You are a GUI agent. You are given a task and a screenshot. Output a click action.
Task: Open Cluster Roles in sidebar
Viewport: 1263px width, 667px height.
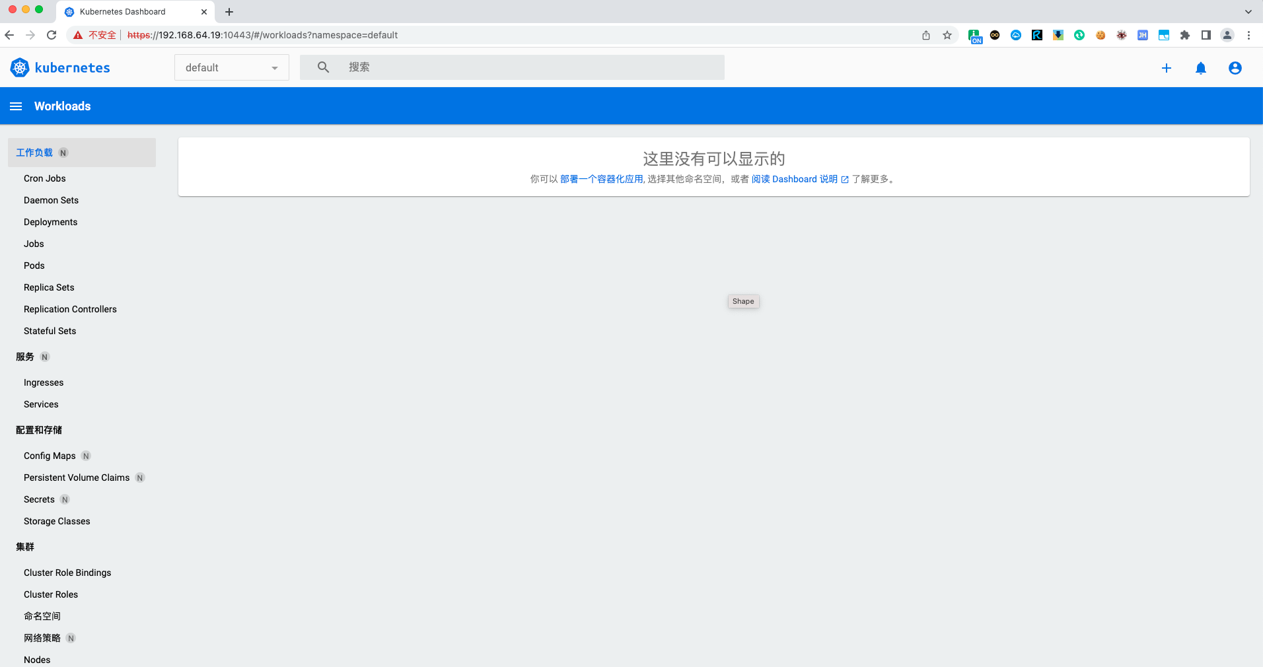(x=51, y=594)
